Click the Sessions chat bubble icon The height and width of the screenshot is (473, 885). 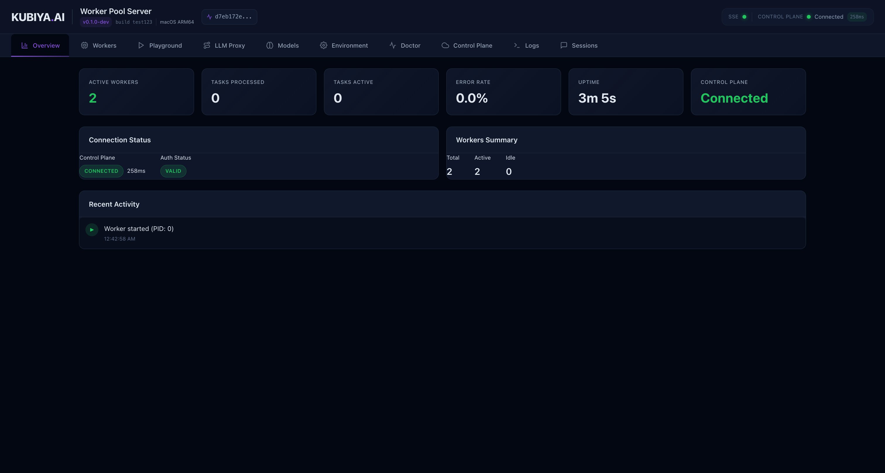(x=564, y=45)
